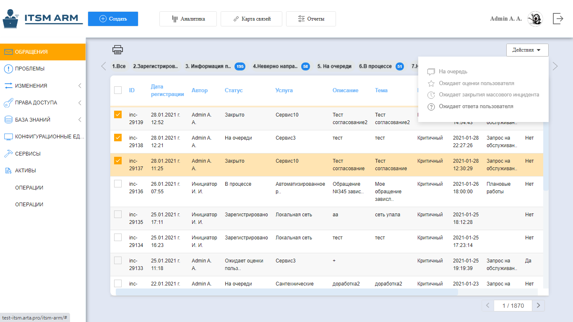Sort by the Услуга column header
This screenshot has width=573, height=322.
(284, 91)
